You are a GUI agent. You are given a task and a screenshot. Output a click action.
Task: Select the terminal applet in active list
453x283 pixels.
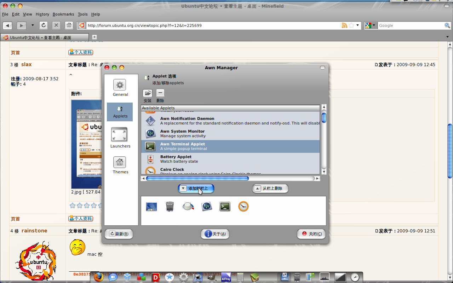(x=225, y=207)
